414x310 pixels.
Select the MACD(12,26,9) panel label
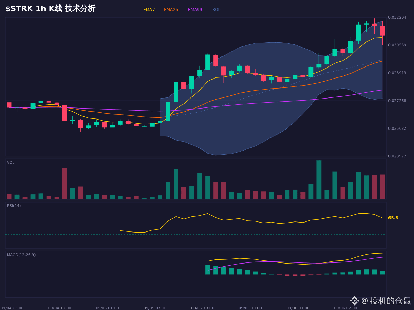pyautogui.click(x=21, y=255)
